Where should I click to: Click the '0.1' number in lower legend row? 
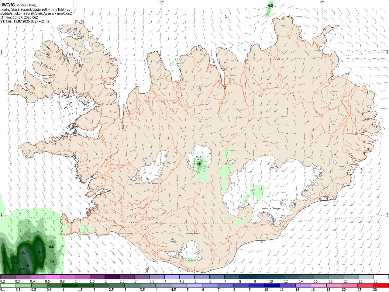pyautogui.click(x=3, y=290)
